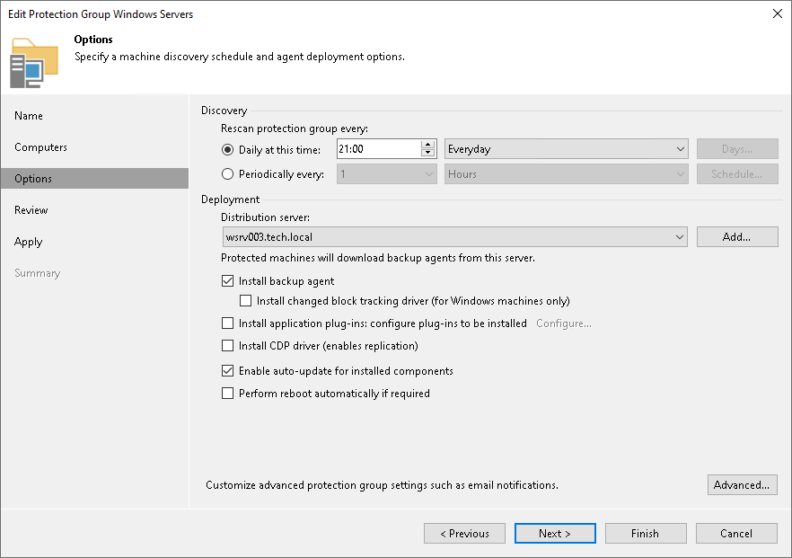Expand the Hours interval dropdown
Viewport: 792px width, 558px height.
(680, 173)
